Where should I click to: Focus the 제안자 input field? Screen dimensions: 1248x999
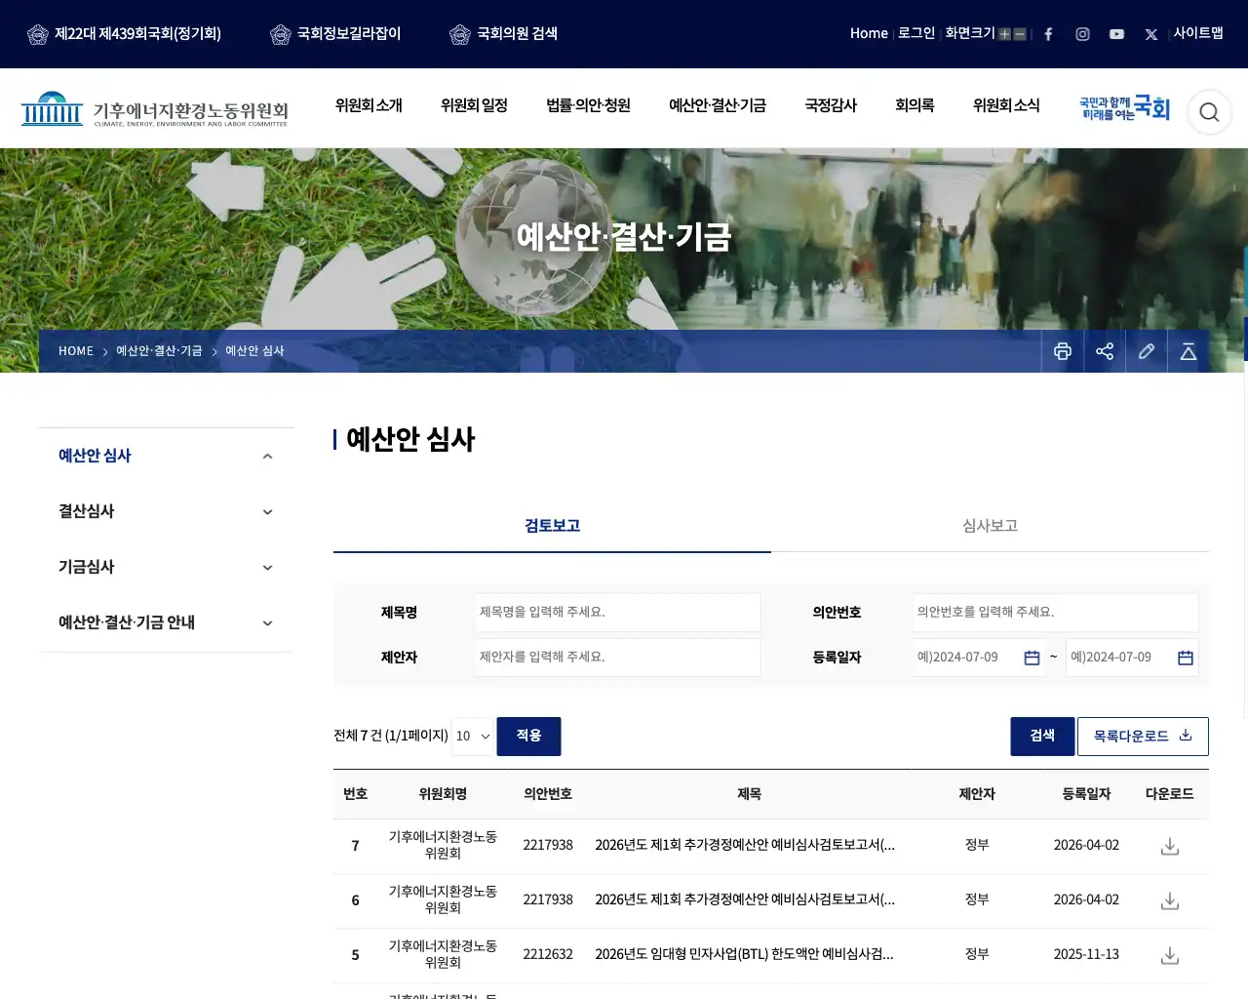(618, 658)
